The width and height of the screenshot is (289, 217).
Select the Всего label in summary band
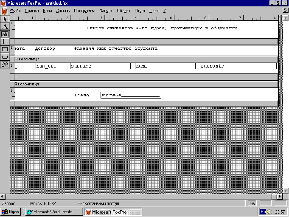[81, 95]
